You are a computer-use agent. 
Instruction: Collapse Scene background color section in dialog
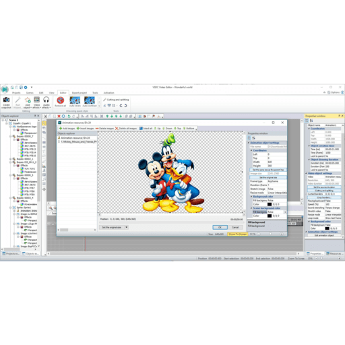click(251, 208)
